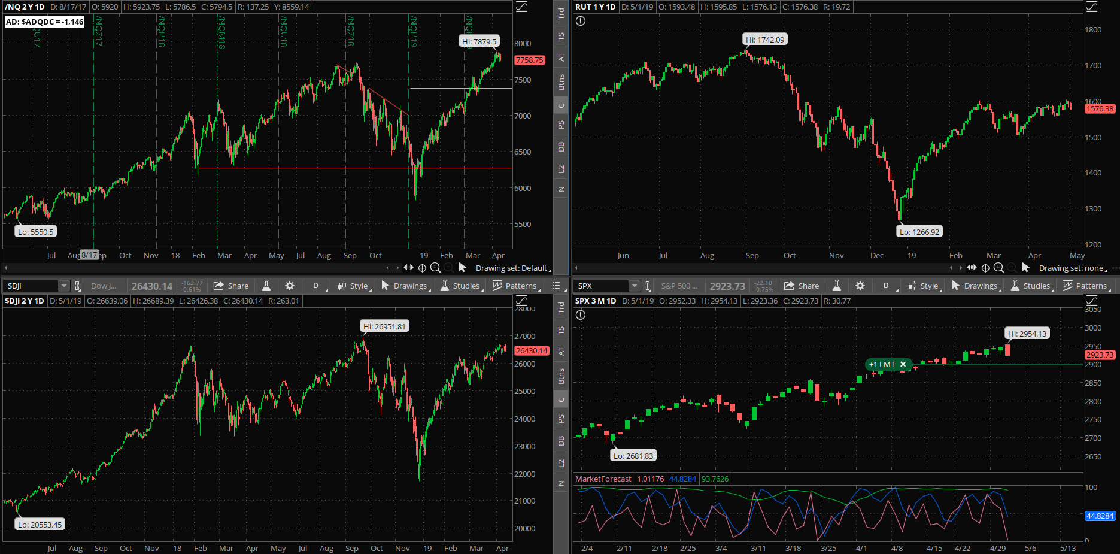This screenshot has height=554, width=1120.
Task: Open chart settings gear in $DJI toolbar
Action: (x=290, y=286)
